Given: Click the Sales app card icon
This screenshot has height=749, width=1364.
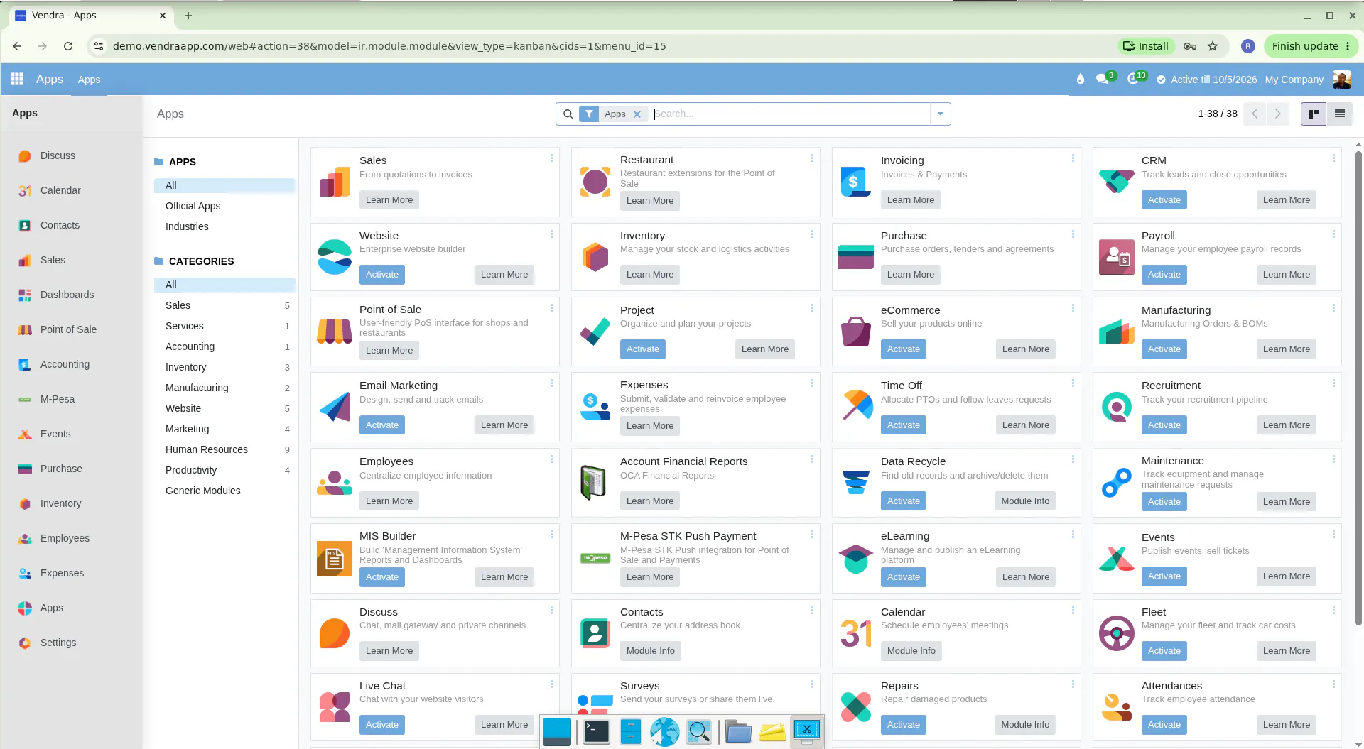Looking at the screenshot, I should coord(335,182).
